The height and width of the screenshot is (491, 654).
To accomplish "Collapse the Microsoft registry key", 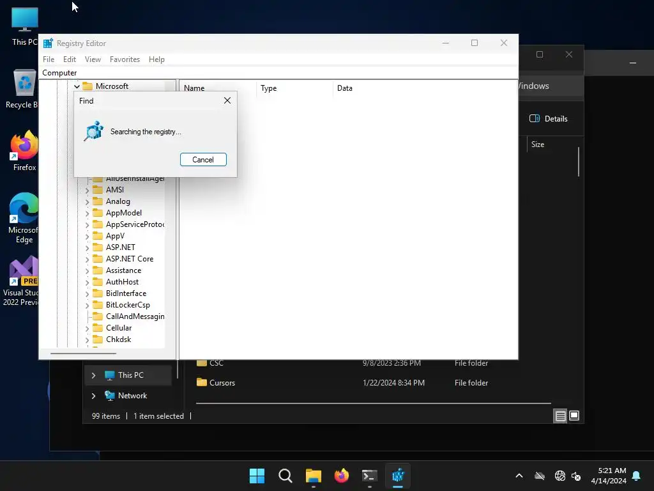I will [77, 86].
